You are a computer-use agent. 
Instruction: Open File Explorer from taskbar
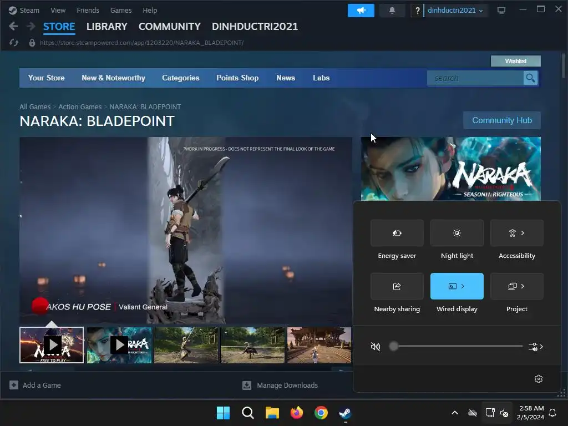(272, 413)
